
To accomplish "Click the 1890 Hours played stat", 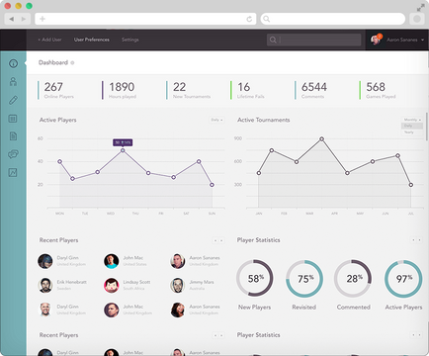I will 120,90.
